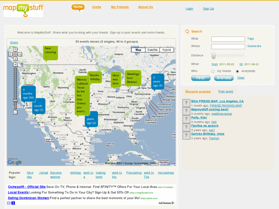Open the Lubbock Texas event bubble

pos(82,95)
